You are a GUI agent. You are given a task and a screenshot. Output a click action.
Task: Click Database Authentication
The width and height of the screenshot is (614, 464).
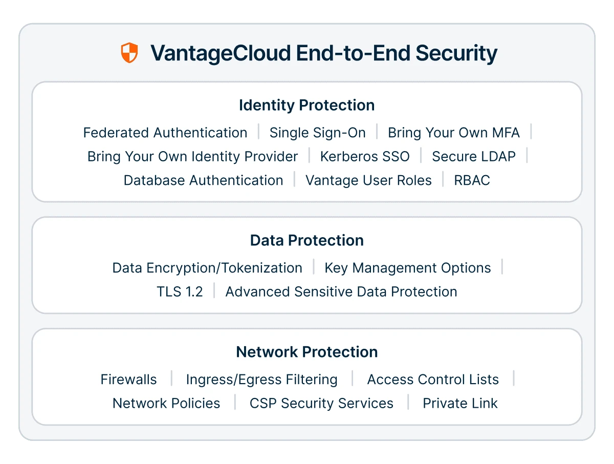pos(204,180)
